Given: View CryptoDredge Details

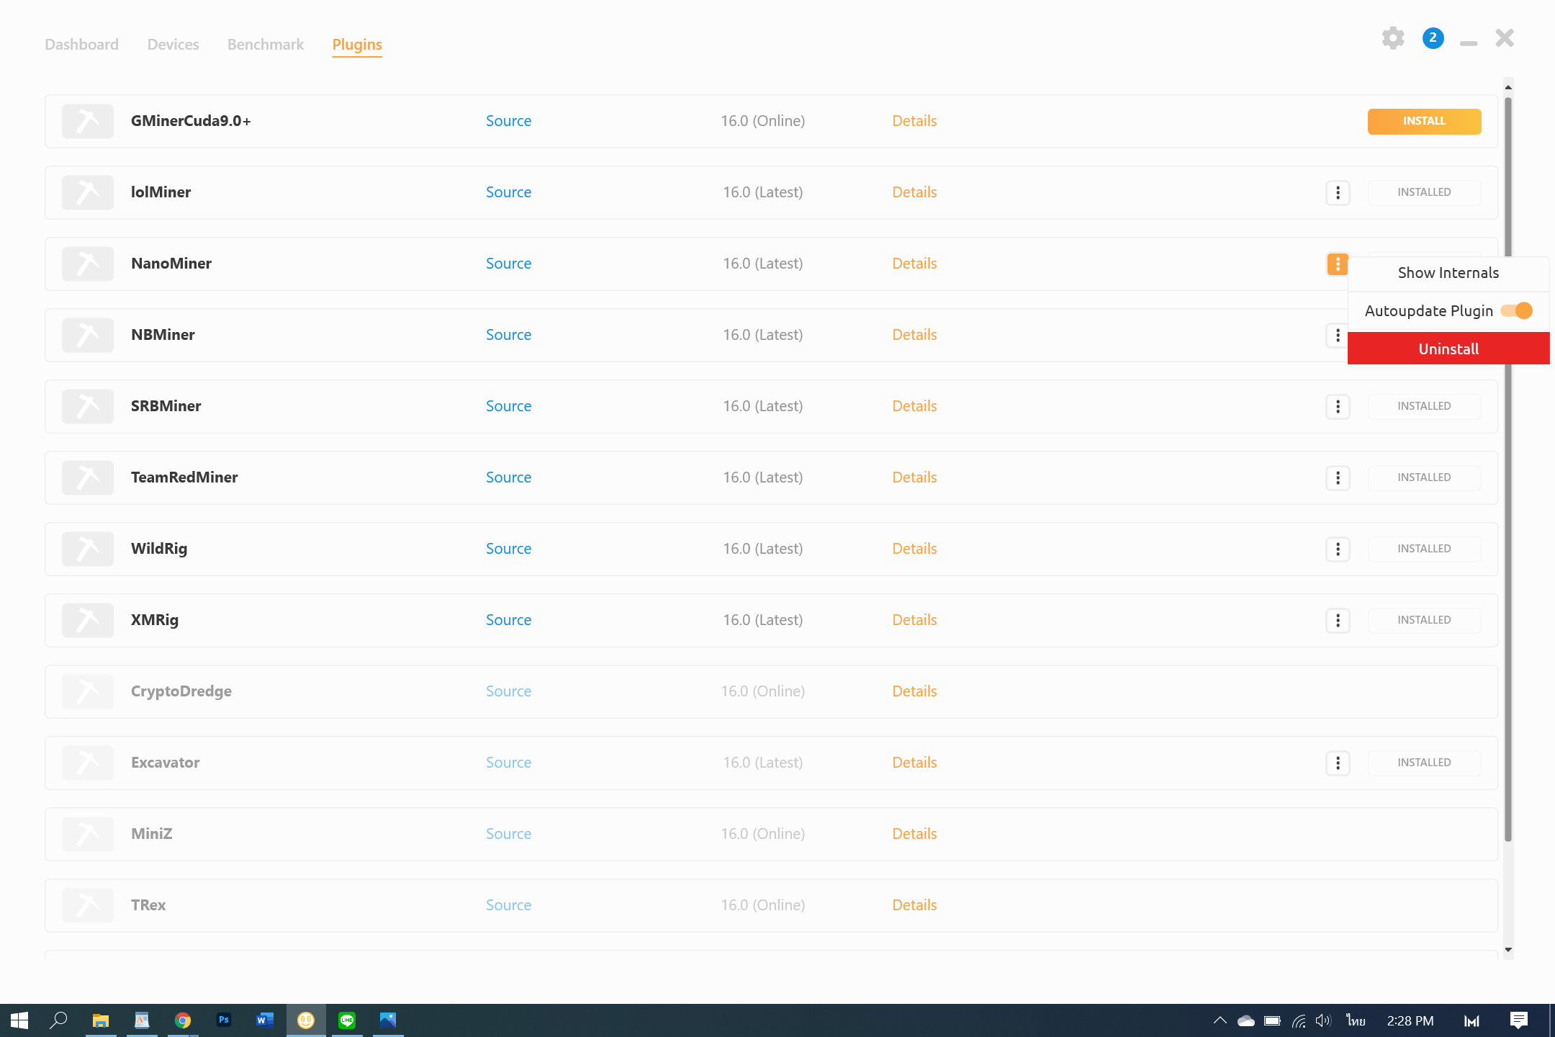Looking at the screenshot, I should 914,691.
